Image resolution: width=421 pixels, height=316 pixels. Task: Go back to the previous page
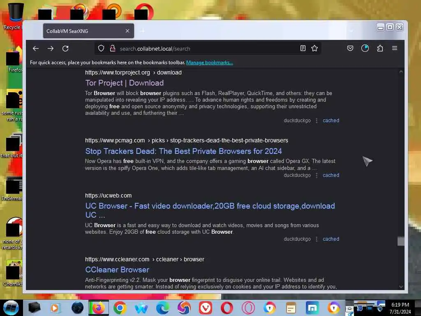coord(36,49)
